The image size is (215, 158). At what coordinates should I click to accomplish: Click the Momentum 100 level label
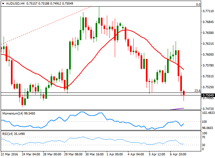click(x=204, y=122)
